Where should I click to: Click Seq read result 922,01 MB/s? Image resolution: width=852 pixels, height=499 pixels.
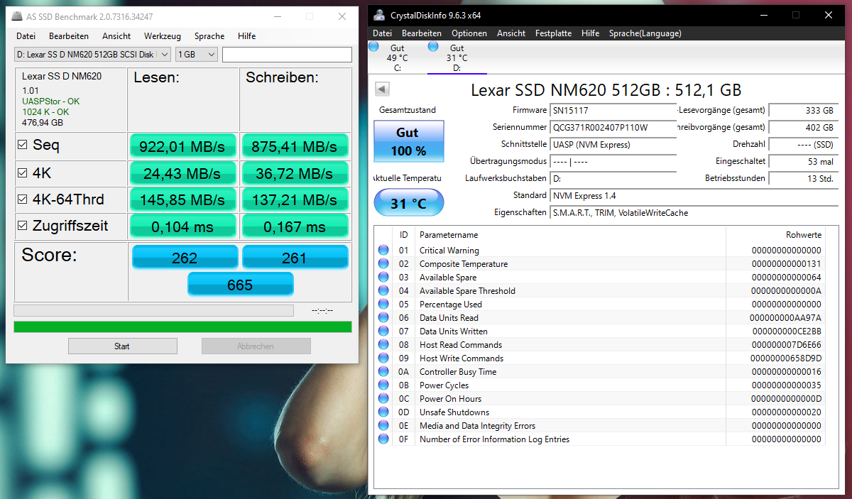point(182,147)
